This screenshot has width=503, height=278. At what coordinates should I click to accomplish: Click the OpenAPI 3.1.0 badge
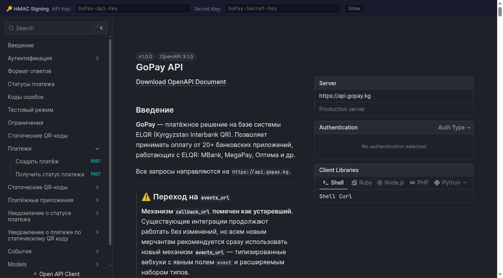(177, 56)
